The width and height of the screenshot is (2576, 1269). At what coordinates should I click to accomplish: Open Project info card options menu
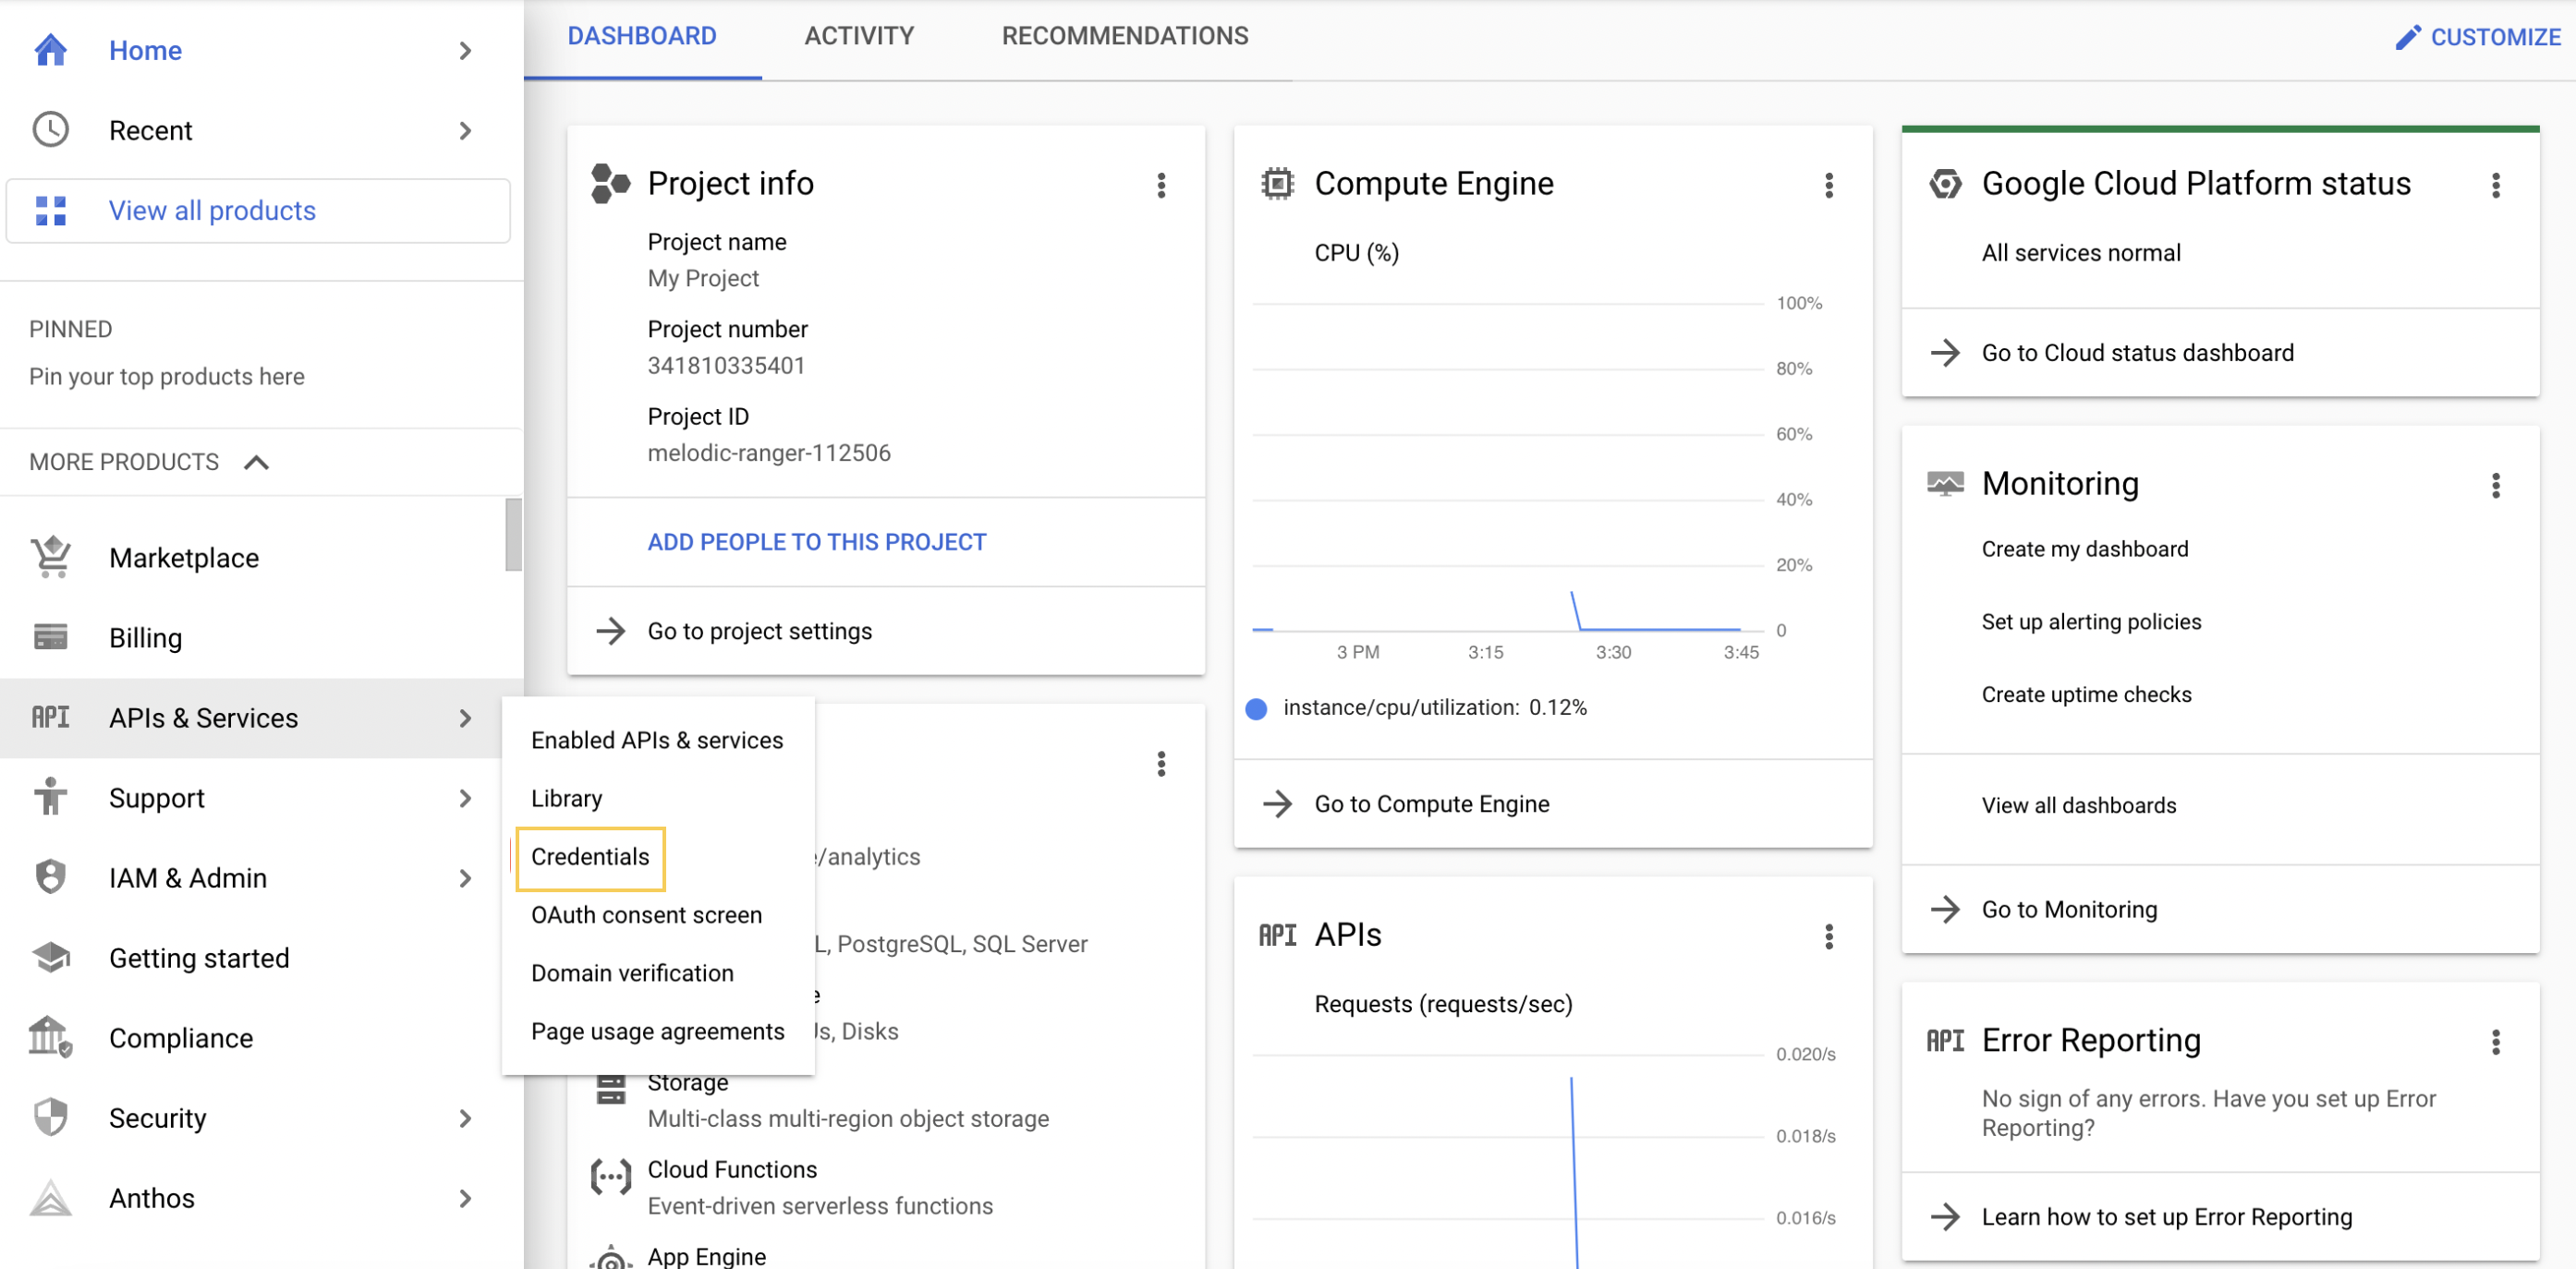coord(1161,185)
